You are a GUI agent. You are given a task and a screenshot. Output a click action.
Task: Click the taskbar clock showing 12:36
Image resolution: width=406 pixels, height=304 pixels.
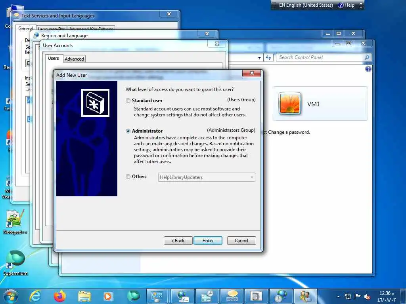(x=387, y=296)
